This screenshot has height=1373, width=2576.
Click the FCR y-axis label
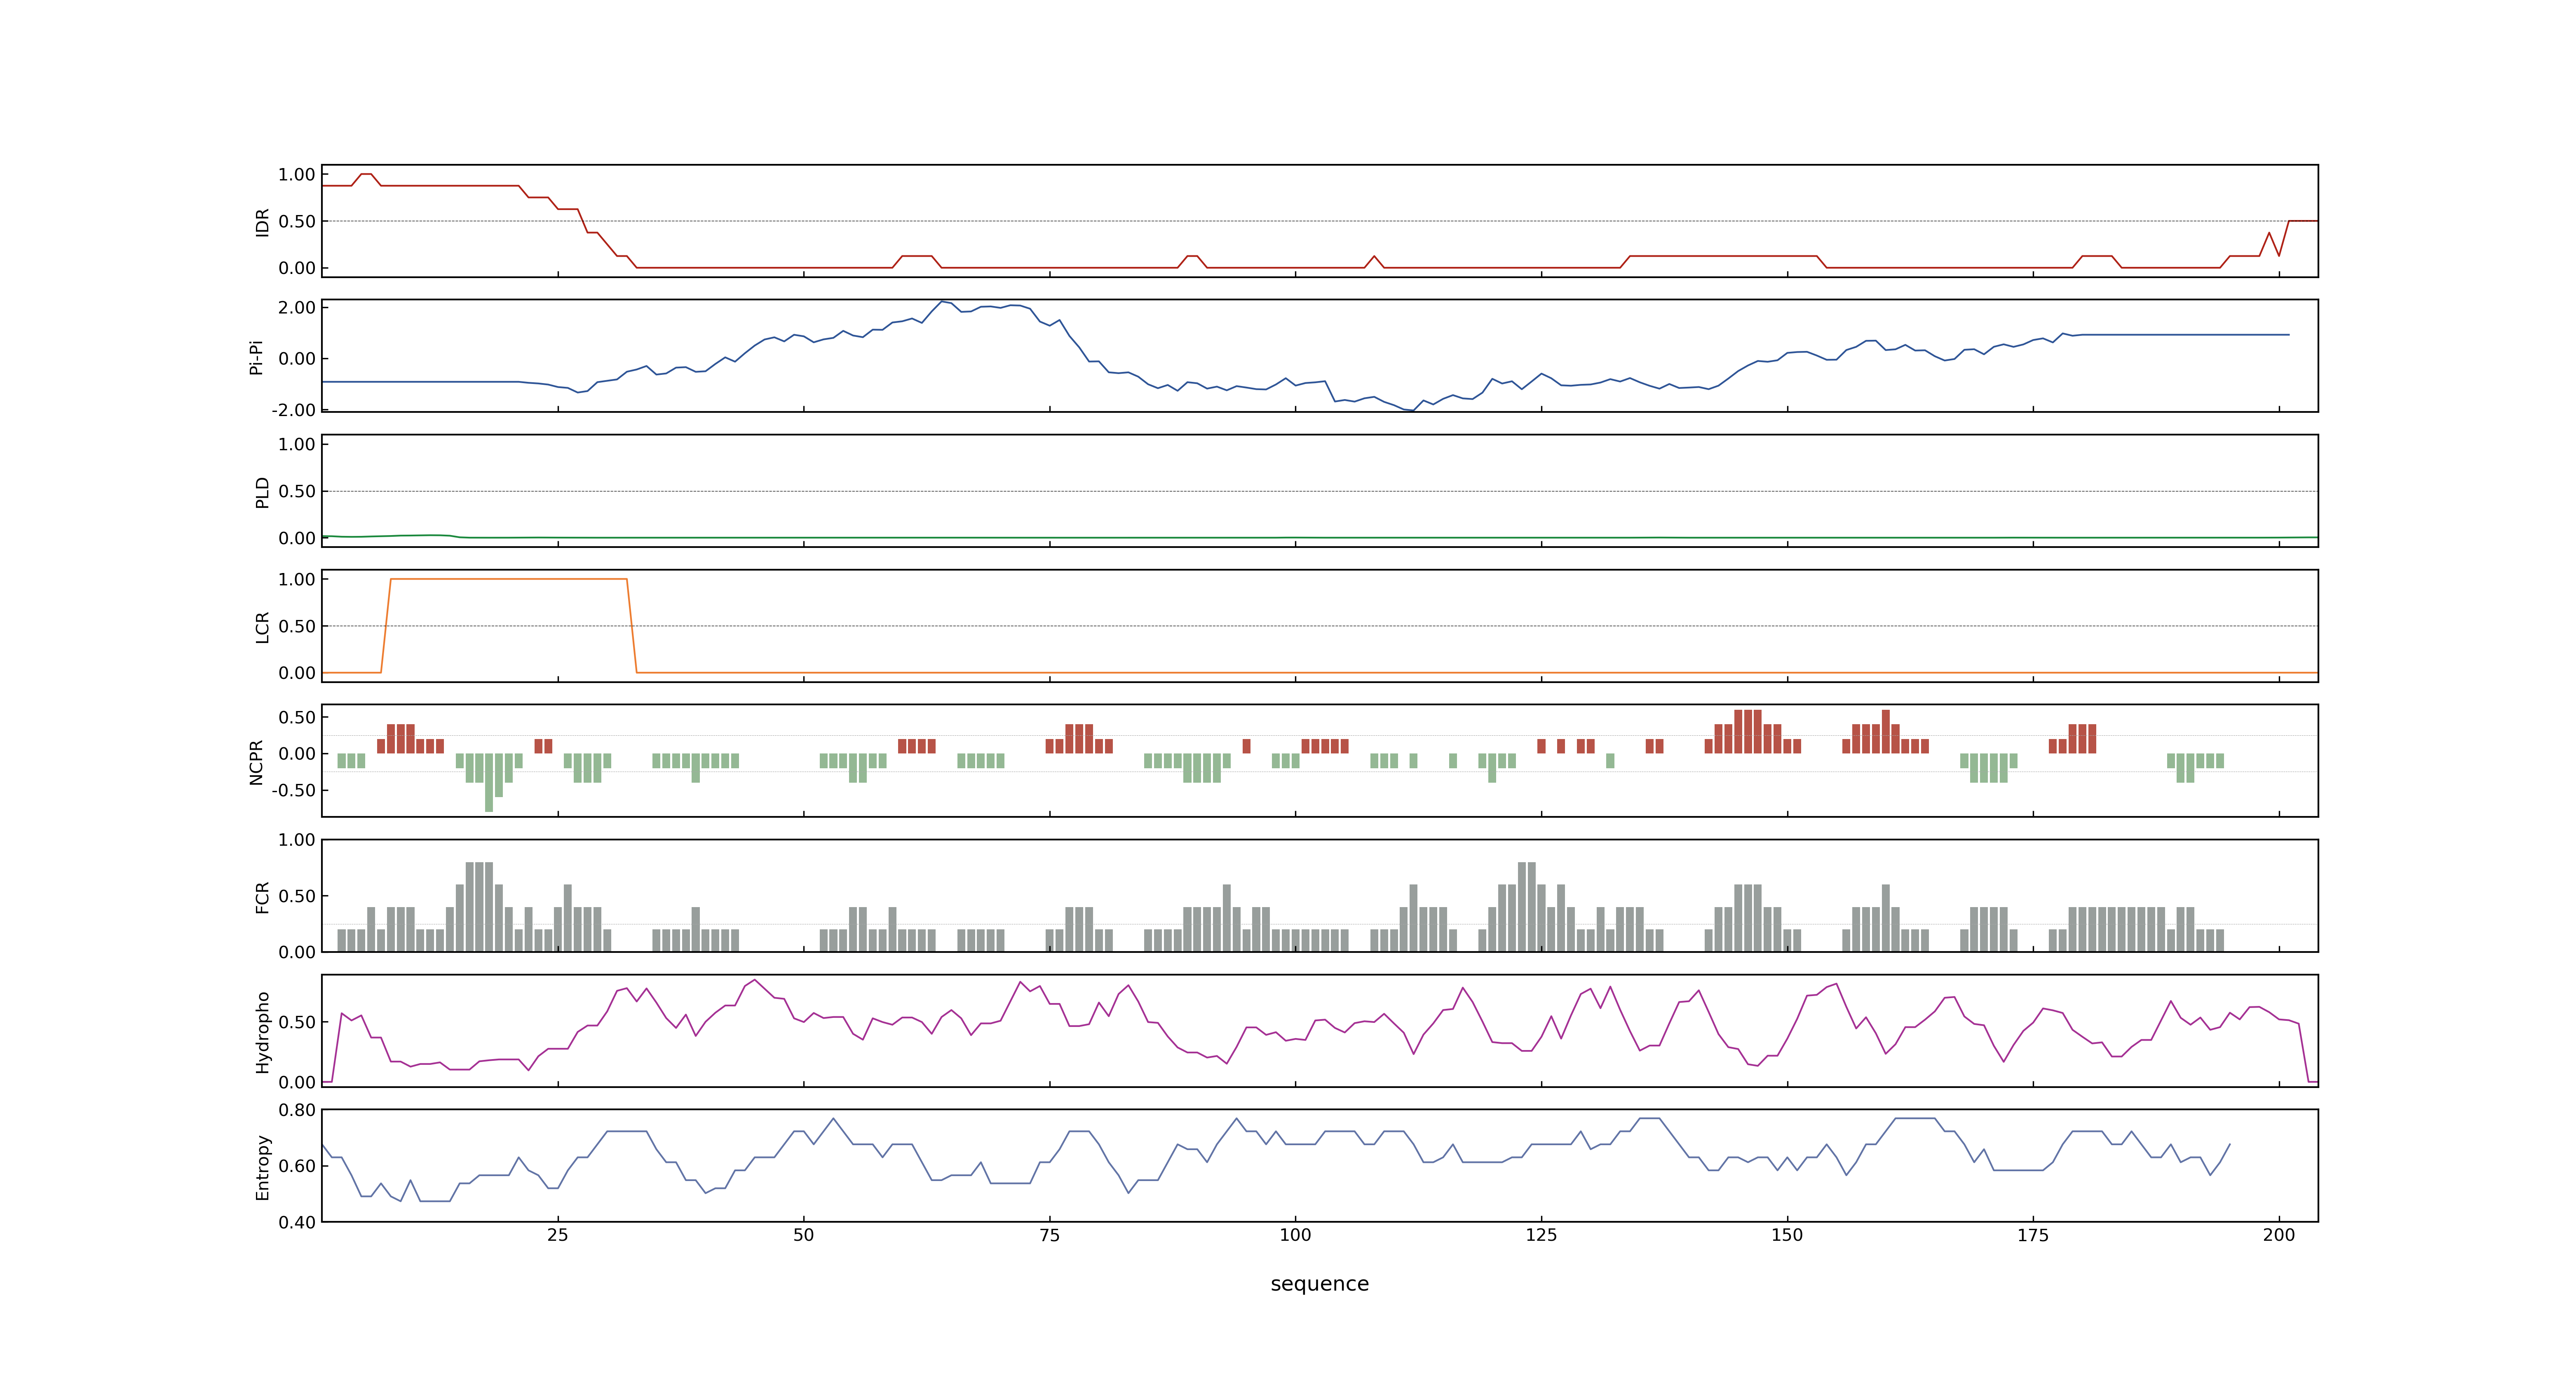pos(263,896)
